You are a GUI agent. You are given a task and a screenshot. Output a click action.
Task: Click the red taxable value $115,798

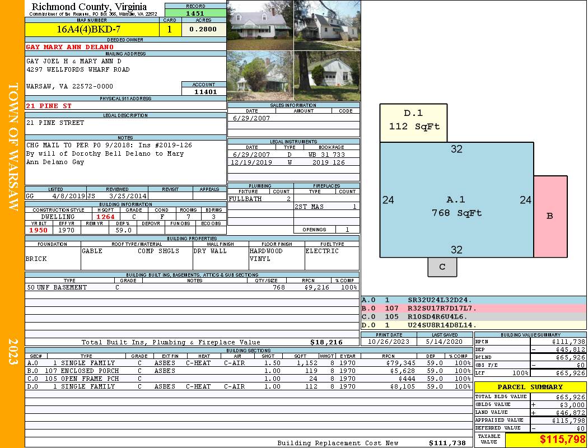coord(562,440)
